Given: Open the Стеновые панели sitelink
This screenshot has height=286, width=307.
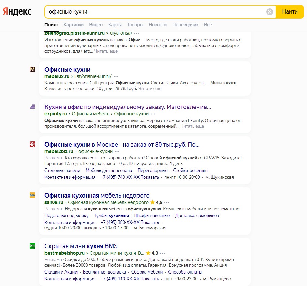Looking at the screenshot, I should point(62,170).
